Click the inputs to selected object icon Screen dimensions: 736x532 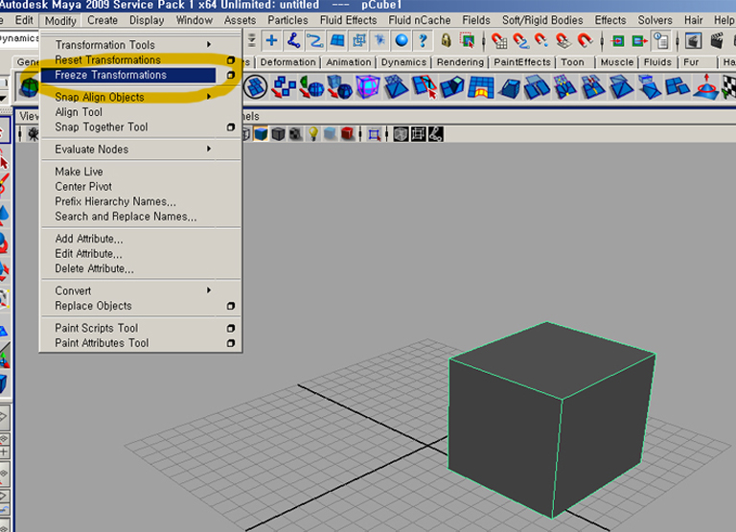click(618, 41)
